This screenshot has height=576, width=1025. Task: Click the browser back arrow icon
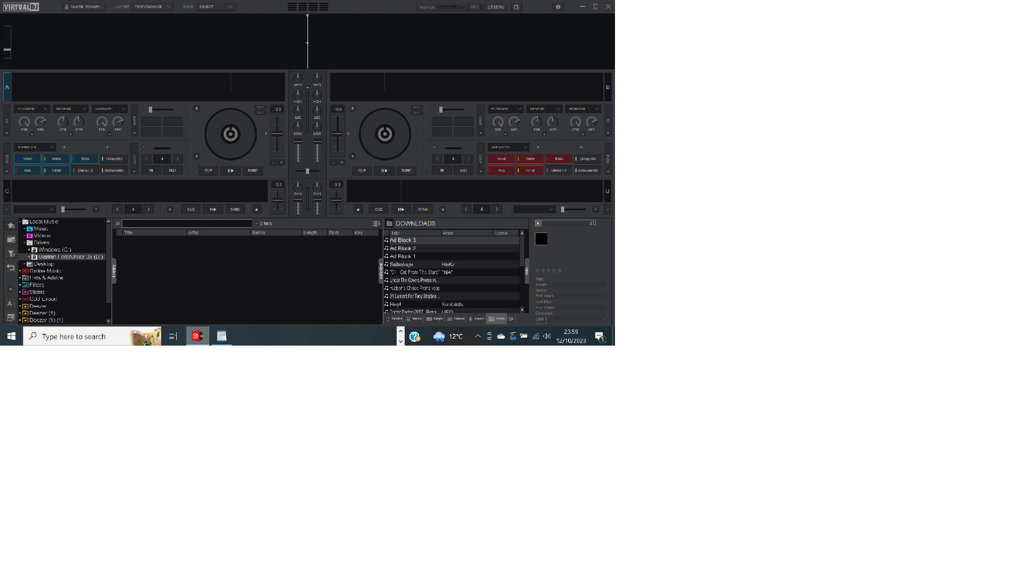11,267
